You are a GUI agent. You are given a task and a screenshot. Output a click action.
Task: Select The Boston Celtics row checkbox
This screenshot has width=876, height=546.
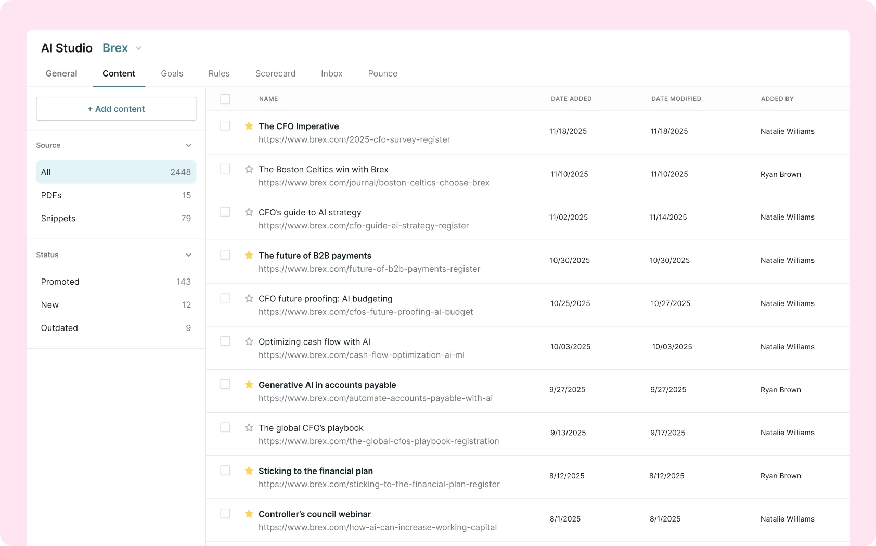point(225,169)
